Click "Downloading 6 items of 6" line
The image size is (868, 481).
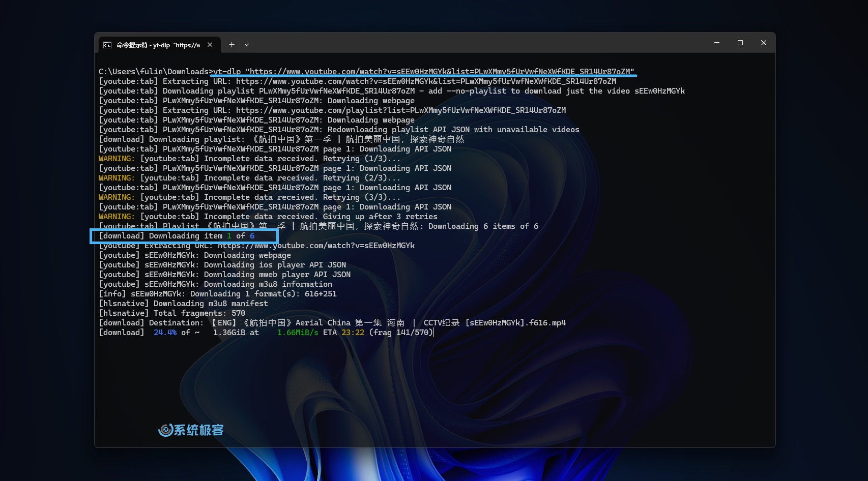[319, 226]
